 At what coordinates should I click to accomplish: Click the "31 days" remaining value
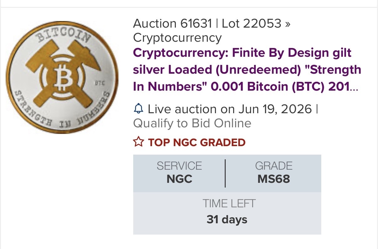coord(227,219)
